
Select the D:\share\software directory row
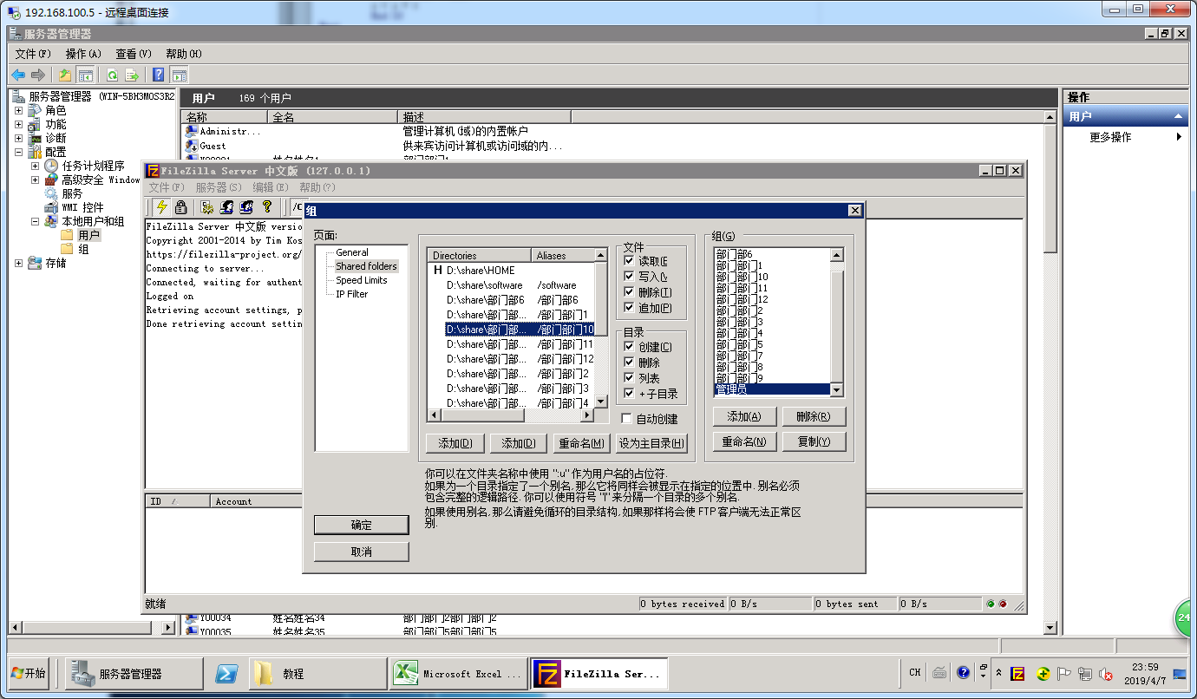511,285
